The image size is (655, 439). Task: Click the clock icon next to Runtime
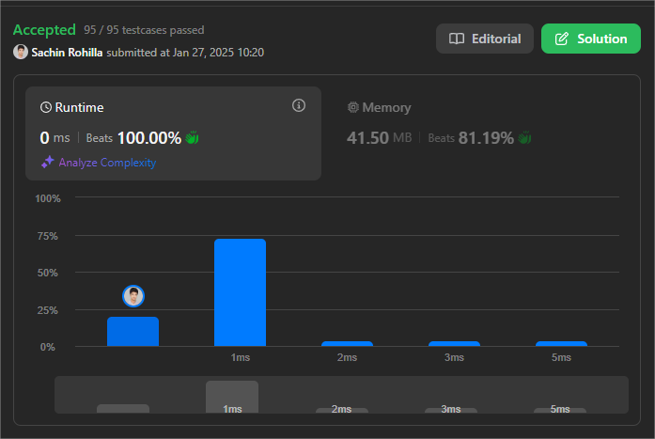(x=45, y=108)
